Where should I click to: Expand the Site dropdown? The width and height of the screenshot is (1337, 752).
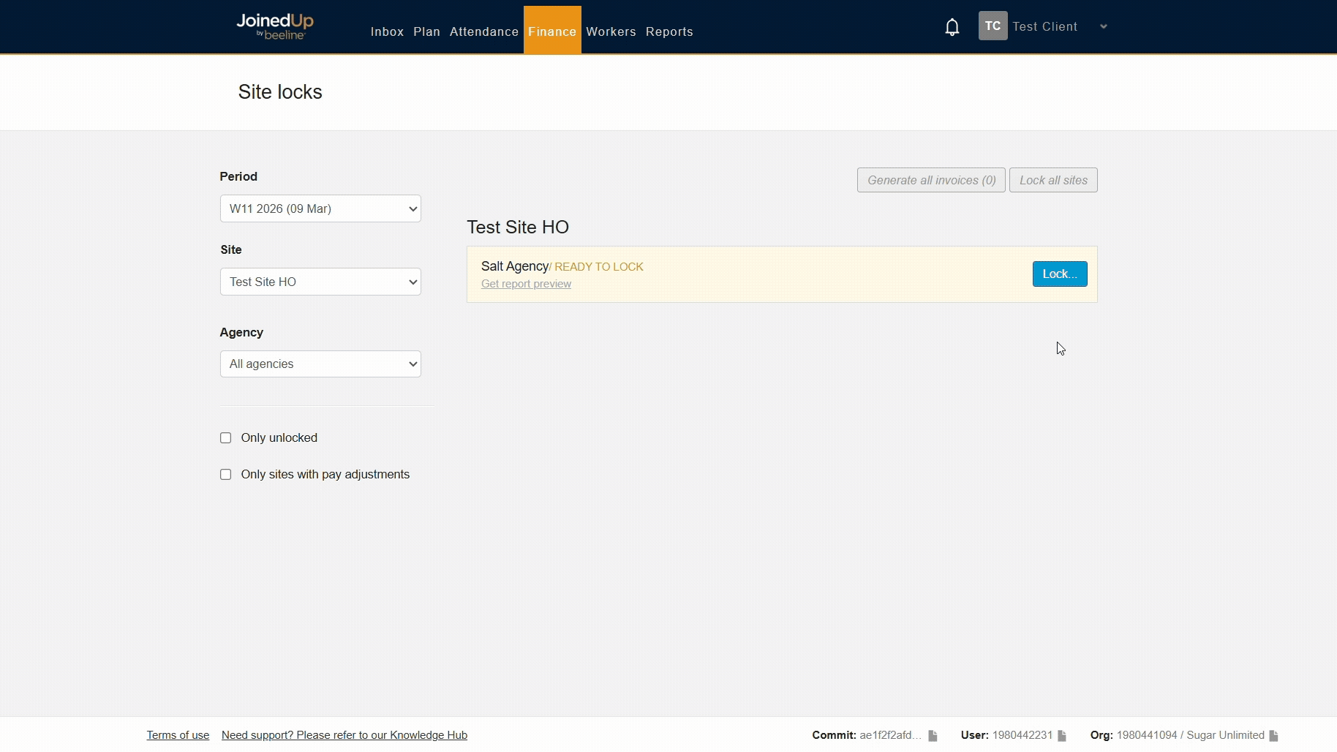click(x=320, y=282)
